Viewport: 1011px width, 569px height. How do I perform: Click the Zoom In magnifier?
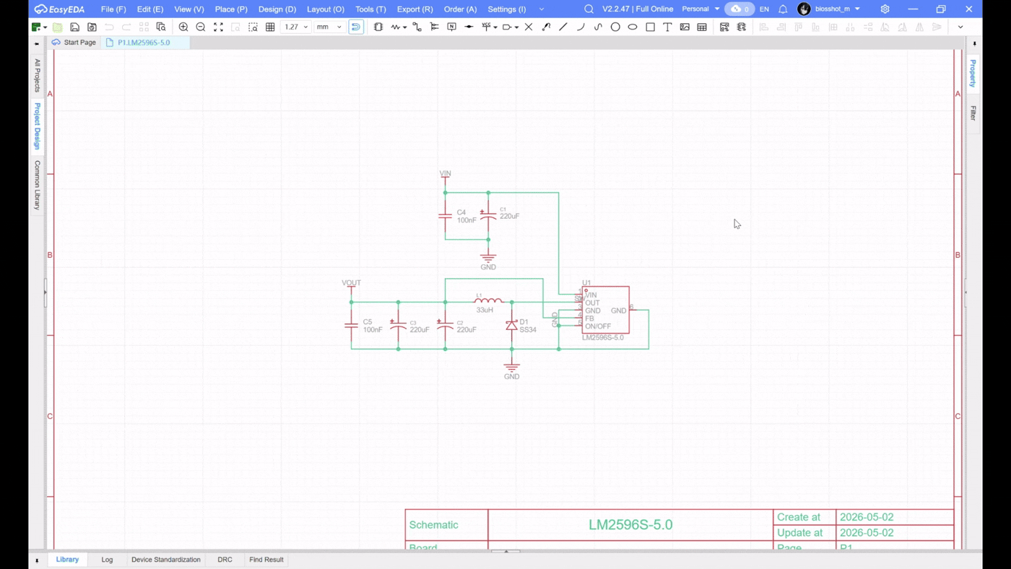[183, 27]
